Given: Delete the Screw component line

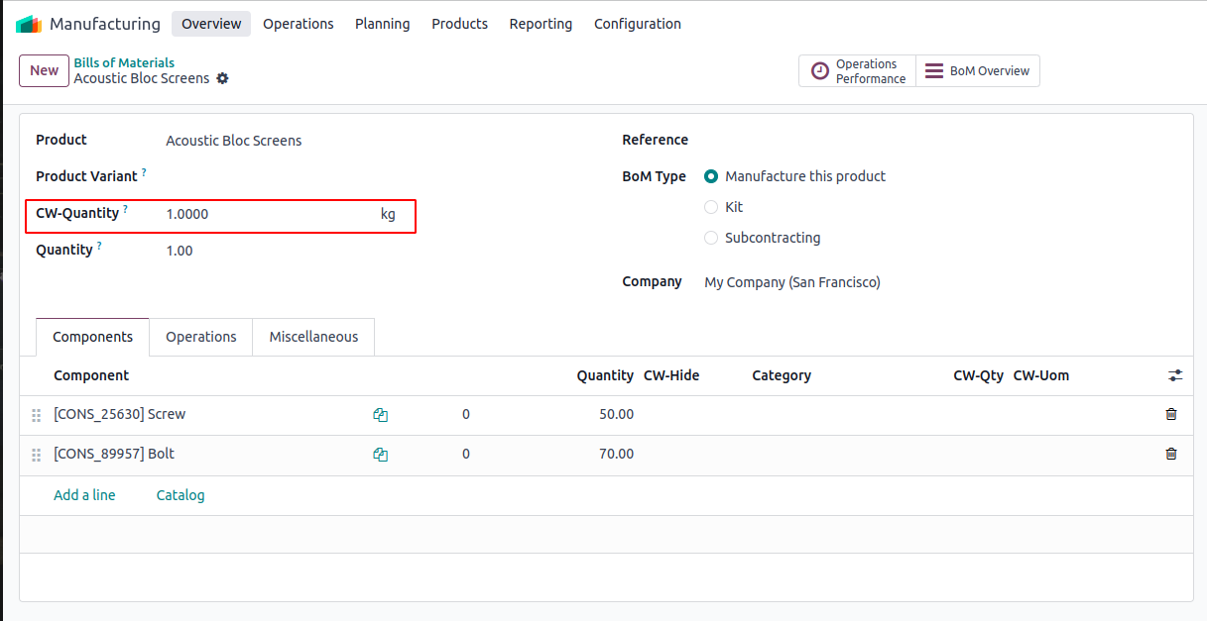Looking at the screenshot, I should click(1171, 414).
